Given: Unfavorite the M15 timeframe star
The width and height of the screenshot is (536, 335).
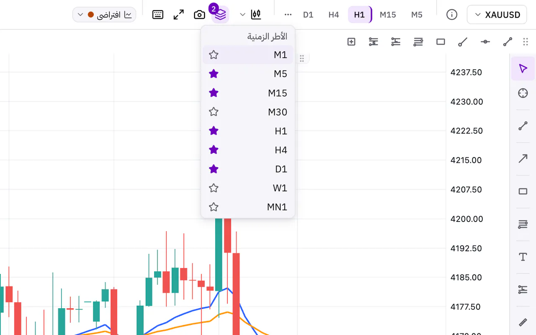Looking at the screenshot, I should (x=214, y=93).
